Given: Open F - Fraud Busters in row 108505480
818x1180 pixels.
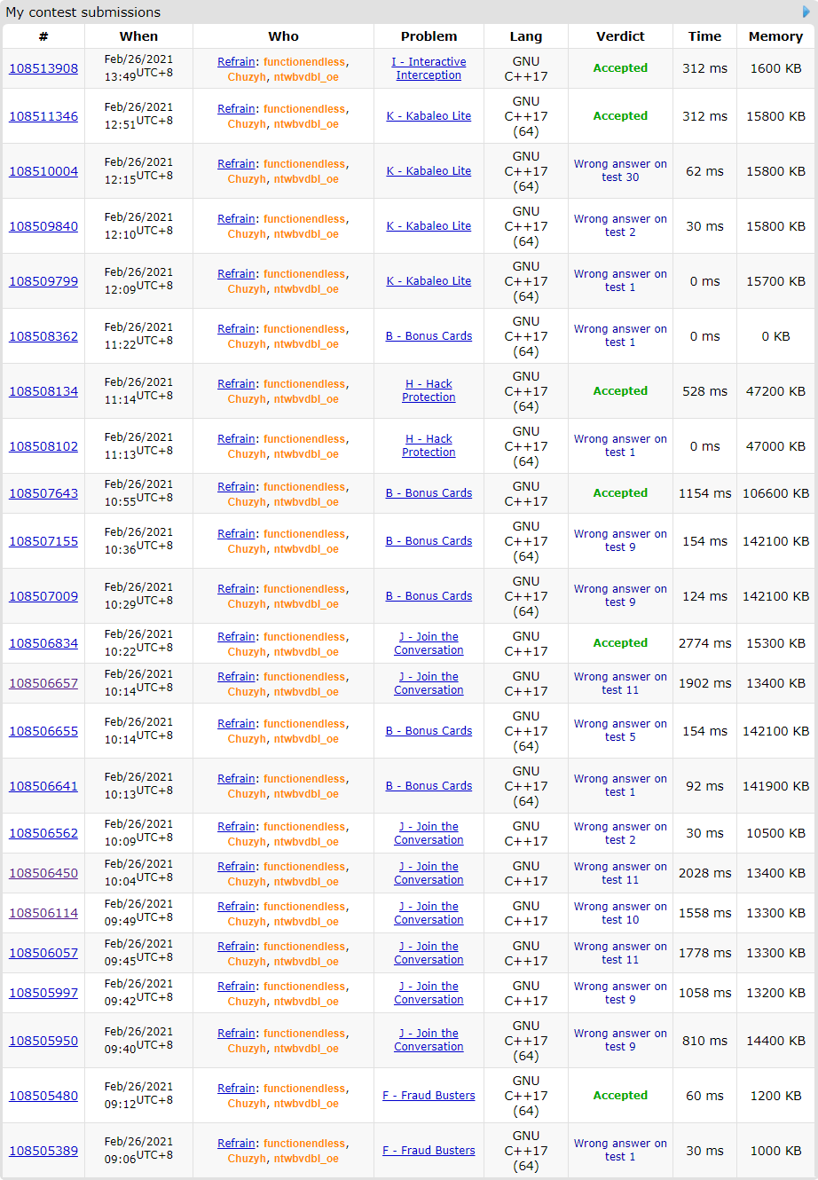Looking at the screenshot, I should pos(429,1096).
